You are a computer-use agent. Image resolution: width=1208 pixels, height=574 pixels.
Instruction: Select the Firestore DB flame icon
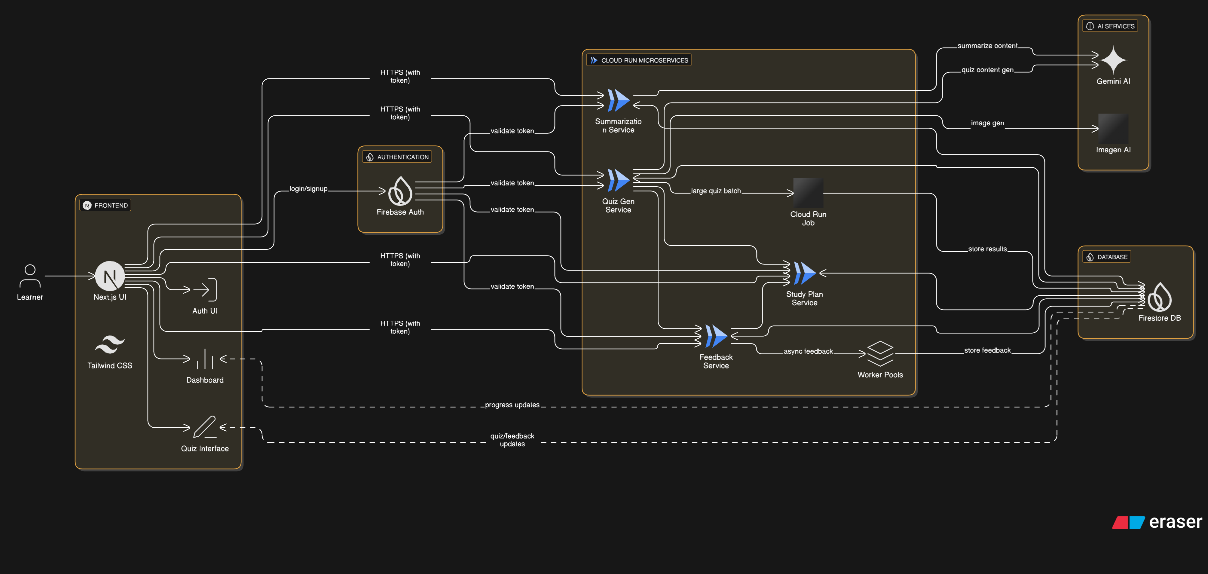point(1159,297)
